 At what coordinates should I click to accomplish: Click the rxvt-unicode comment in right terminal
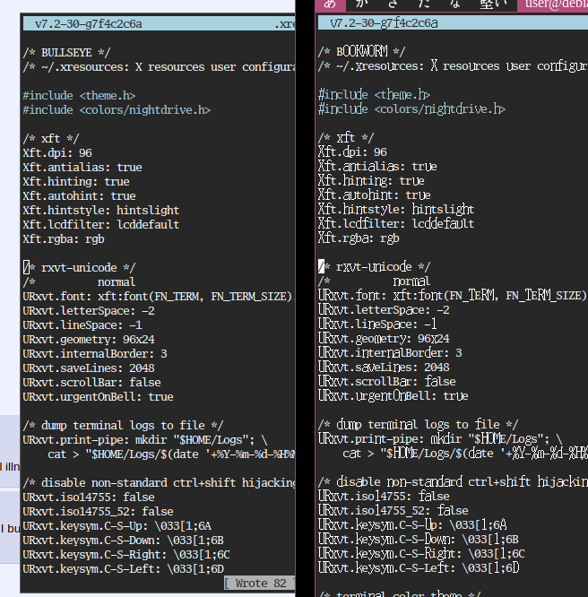pos(375,266)
